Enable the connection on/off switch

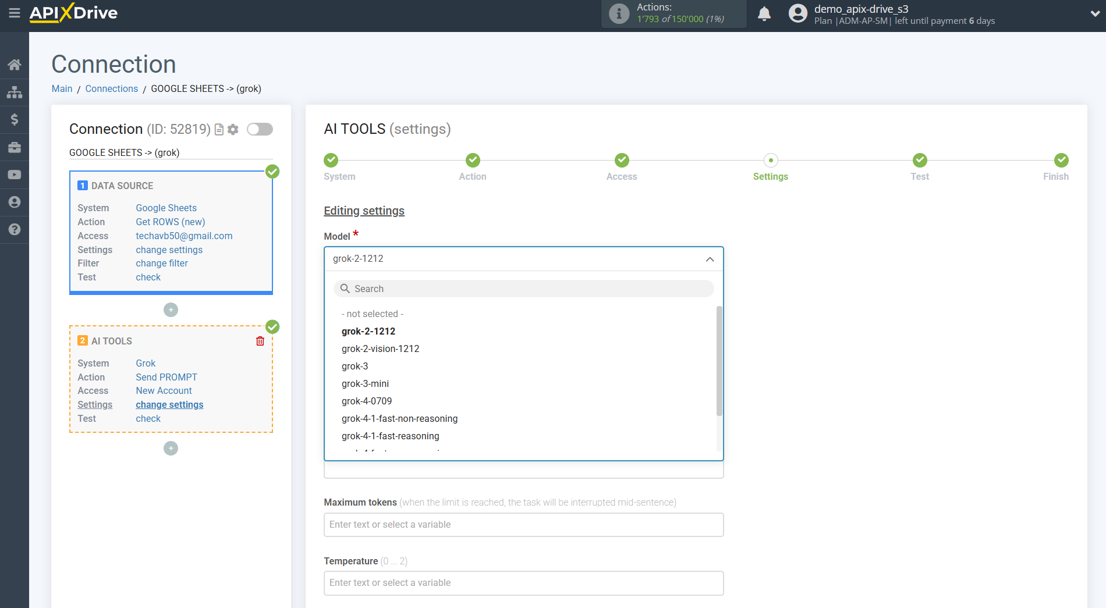click(260, 129)
